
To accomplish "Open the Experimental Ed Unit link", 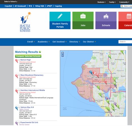I will pos(29,122).
